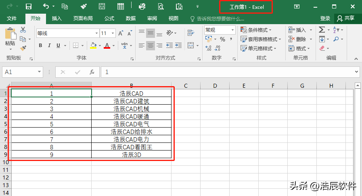Align text left
Screen dimensions: 362x196
pos(142,45)
